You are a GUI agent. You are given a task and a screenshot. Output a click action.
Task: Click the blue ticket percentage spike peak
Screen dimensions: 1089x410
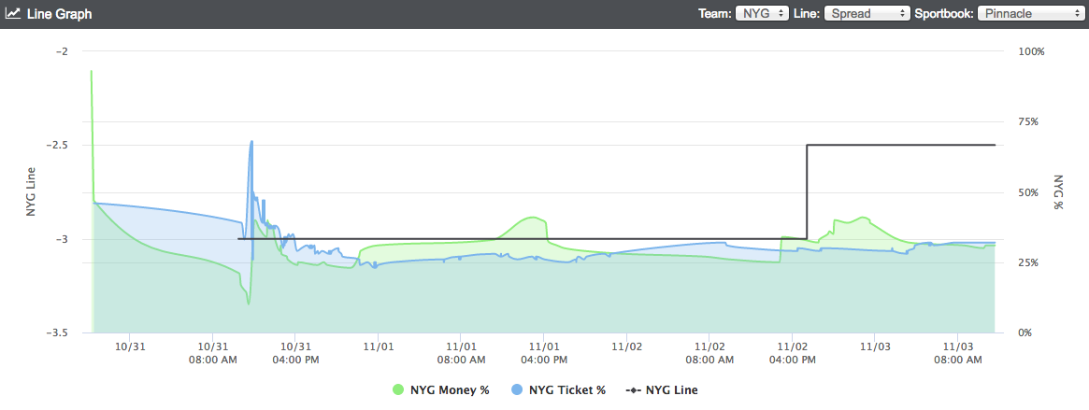pyautogui.click(x=251, y=142)
